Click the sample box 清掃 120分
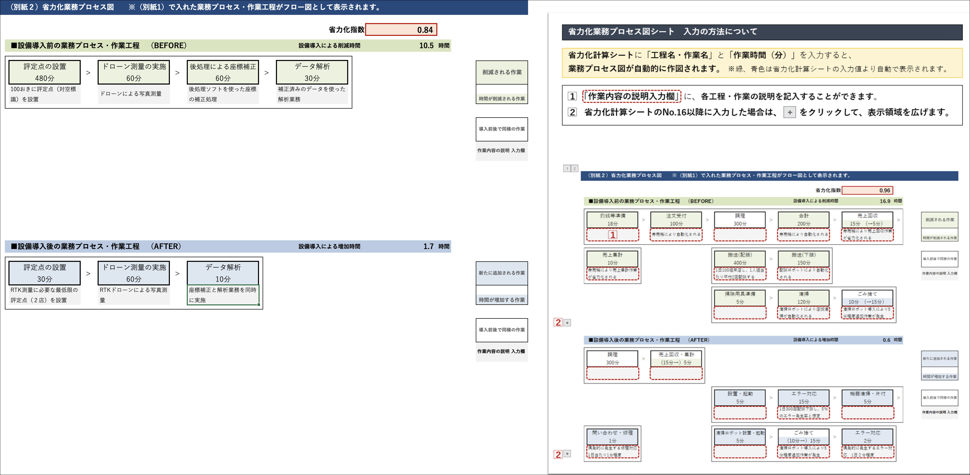 click(x=803, y=298)
